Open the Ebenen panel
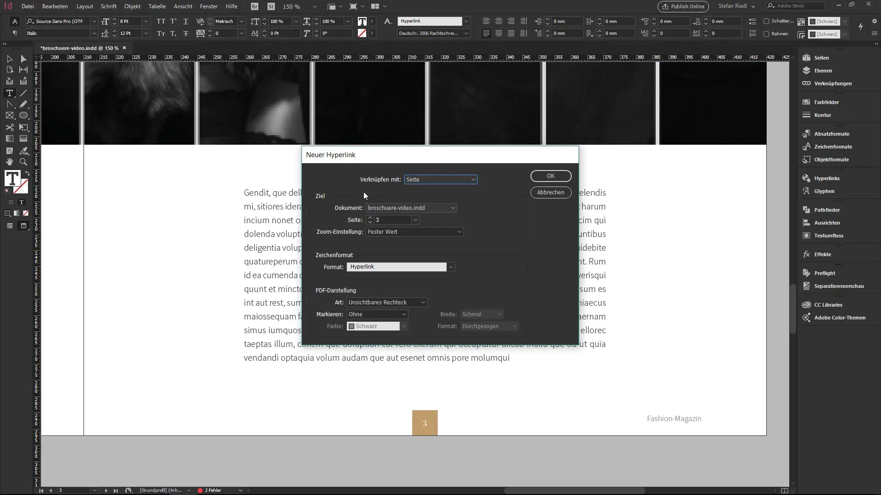 click(x=823, y=71)
